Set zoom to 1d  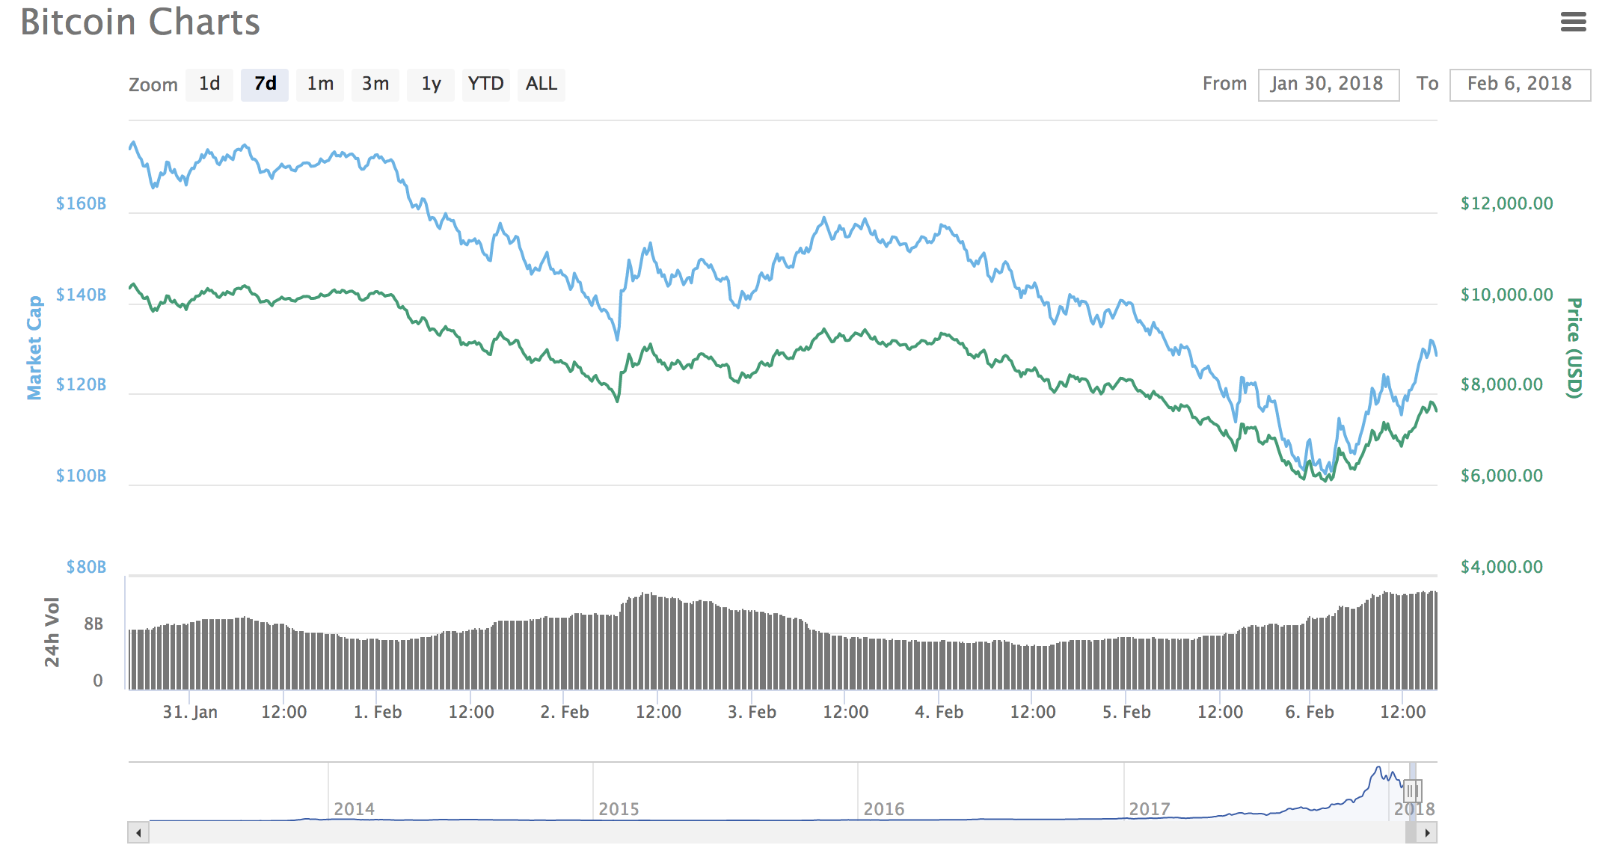click(x=209, y=84)
